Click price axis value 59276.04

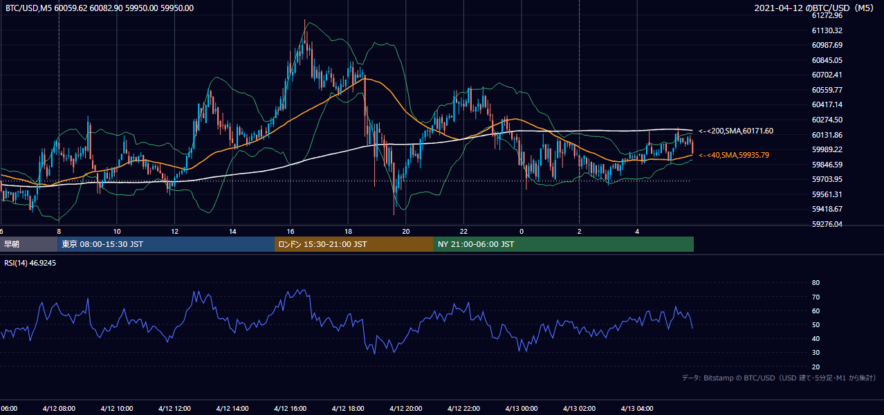827,224
